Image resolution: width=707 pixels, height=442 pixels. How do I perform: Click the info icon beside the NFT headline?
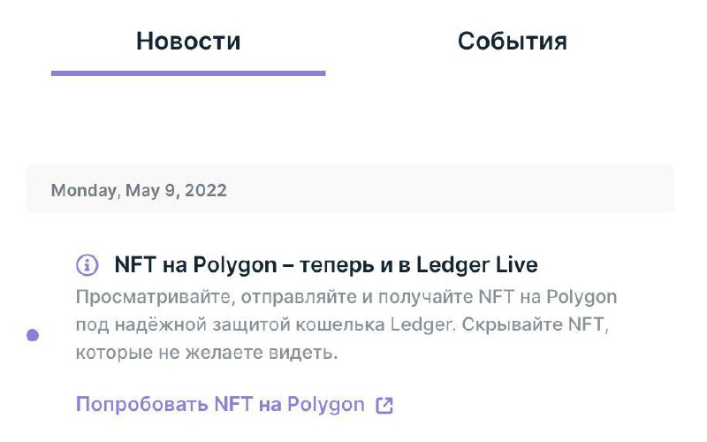87,264
